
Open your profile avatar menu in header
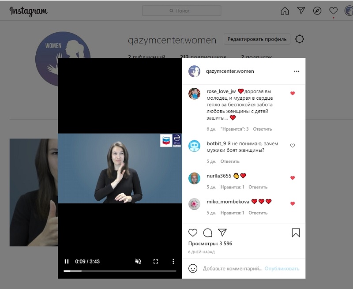point(349,11)
